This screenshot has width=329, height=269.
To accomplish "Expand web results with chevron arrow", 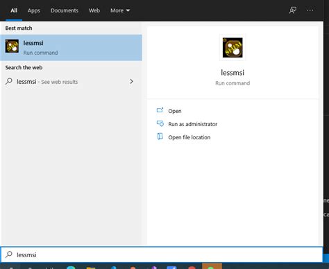I will coord(131,81).
